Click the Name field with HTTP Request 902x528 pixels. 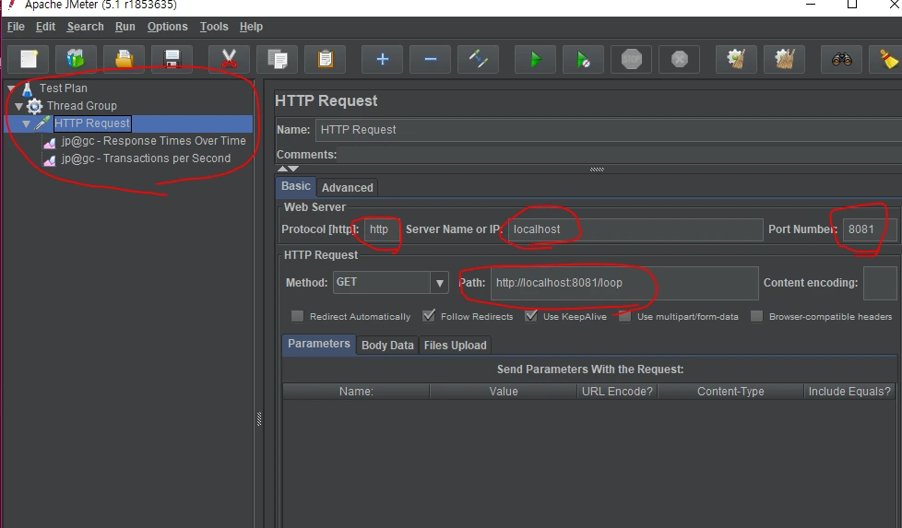pyautogui.click(x=608, y=130)
